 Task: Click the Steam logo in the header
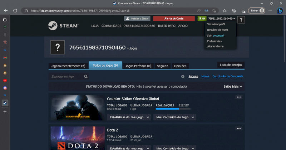point(63,26)
